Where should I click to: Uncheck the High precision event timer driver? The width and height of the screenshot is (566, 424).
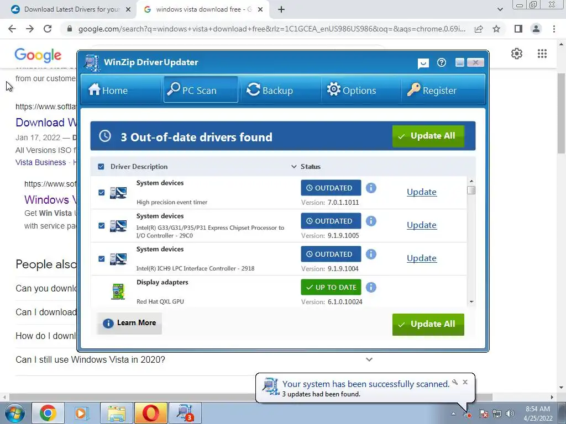(102, 193)
